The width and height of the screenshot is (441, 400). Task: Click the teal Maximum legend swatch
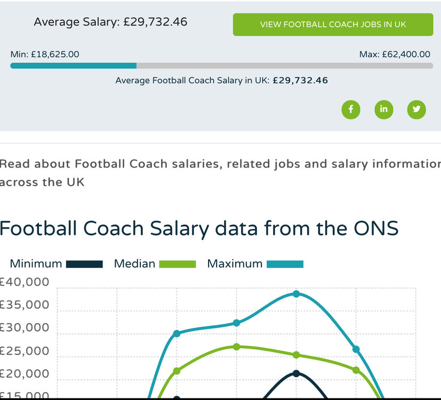(x=285, y=264)
